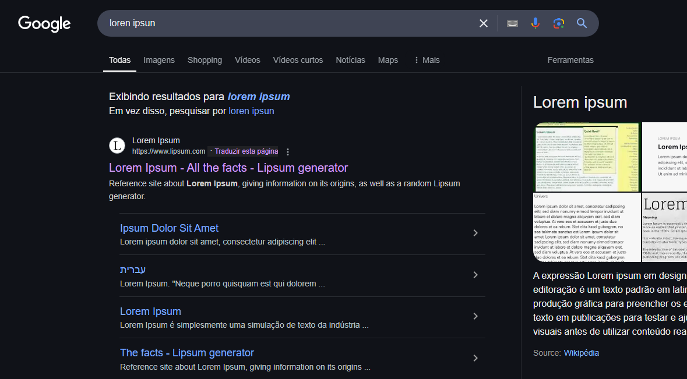The image size is (687, 379).
Task: Click the 'Neque porro quisquam est' snippet
Action: click(x=223, y=284)
